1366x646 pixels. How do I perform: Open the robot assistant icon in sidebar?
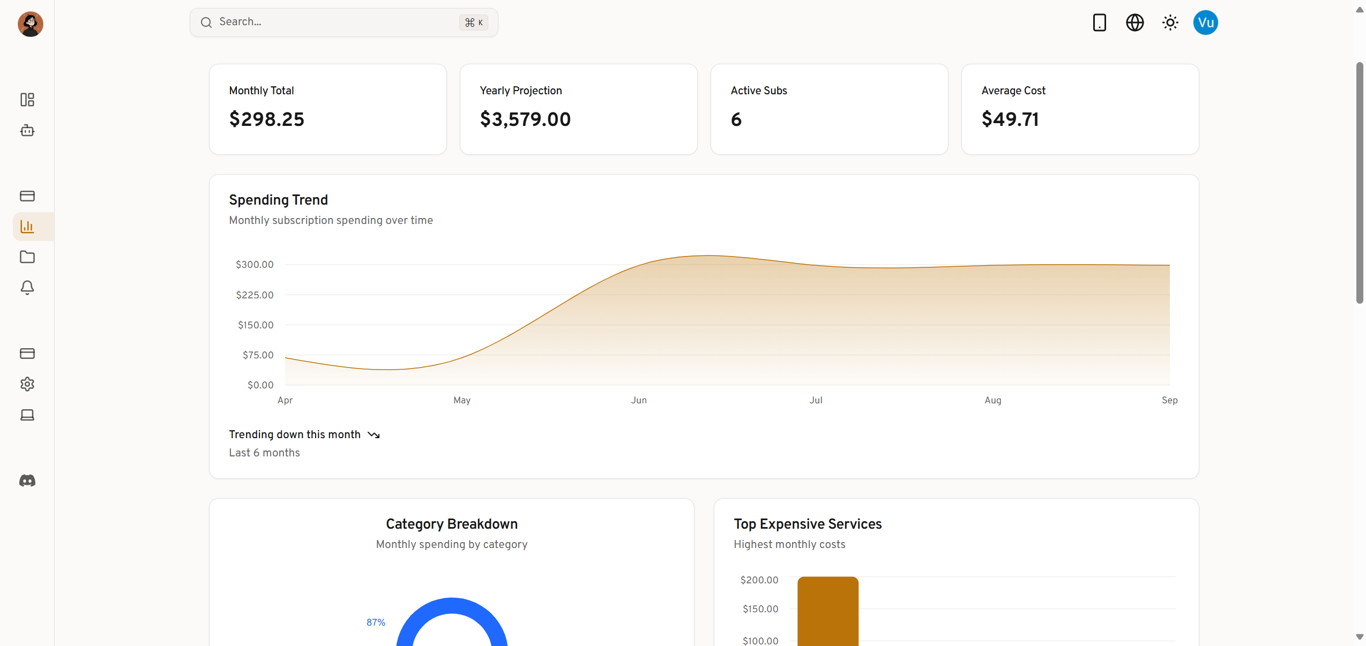[27, 130]
